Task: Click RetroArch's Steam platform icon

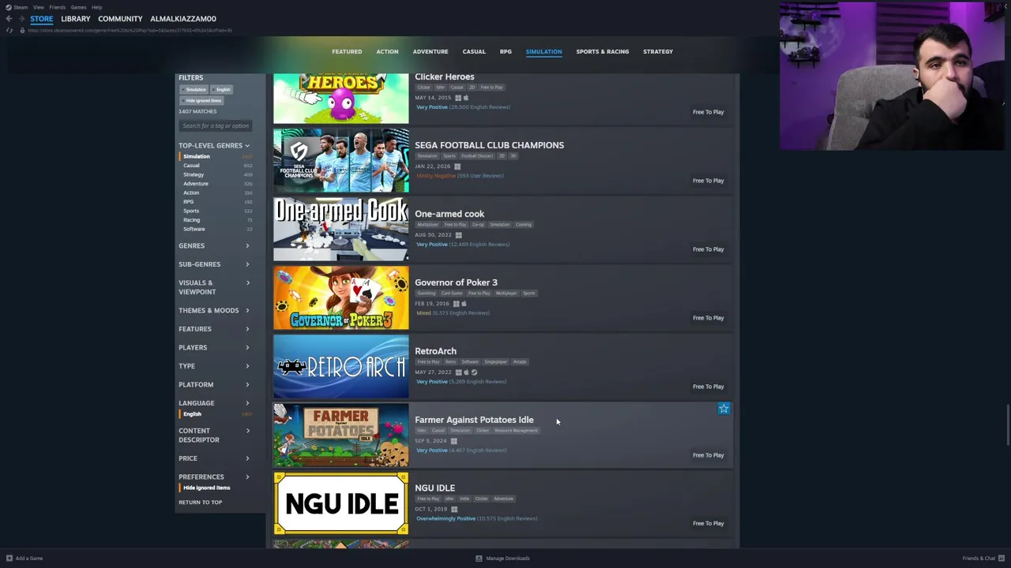Action: coord(474,372)
